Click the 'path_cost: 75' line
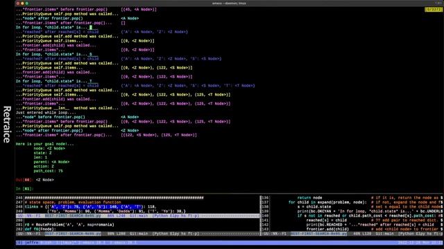 coord(48,171)
